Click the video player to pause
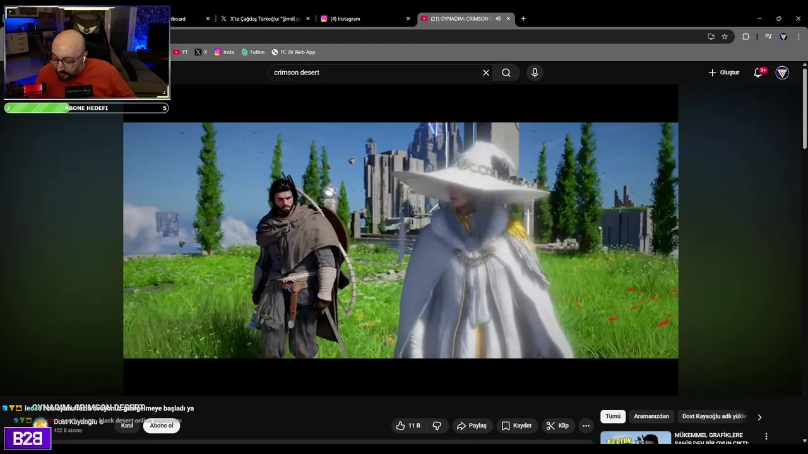808x454 pixels. (x=401, y=240)
